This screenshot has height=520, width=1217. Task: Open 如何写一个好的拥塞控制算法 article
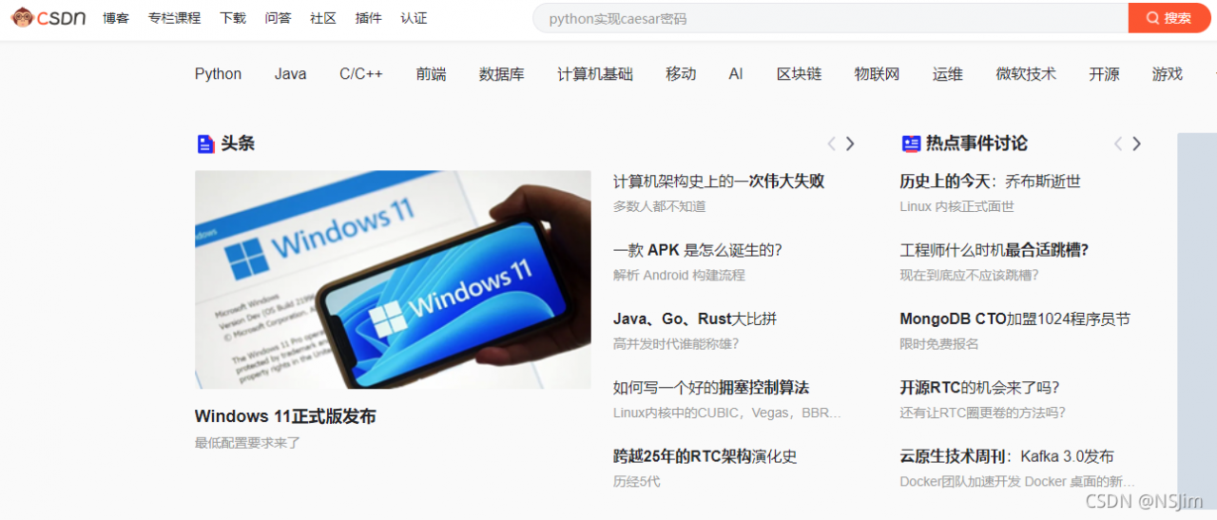[x=711, y=388]
